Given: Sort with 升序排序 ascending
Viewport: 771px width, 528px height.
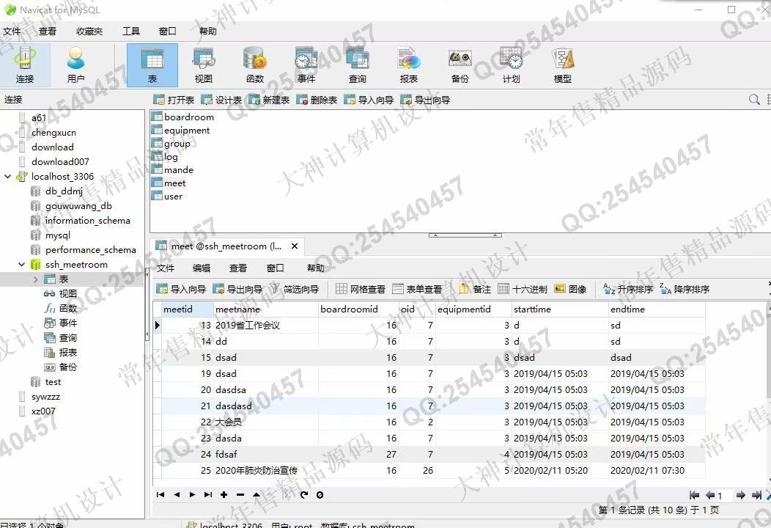Looking at the screenshot, I should tap(628, 289).
